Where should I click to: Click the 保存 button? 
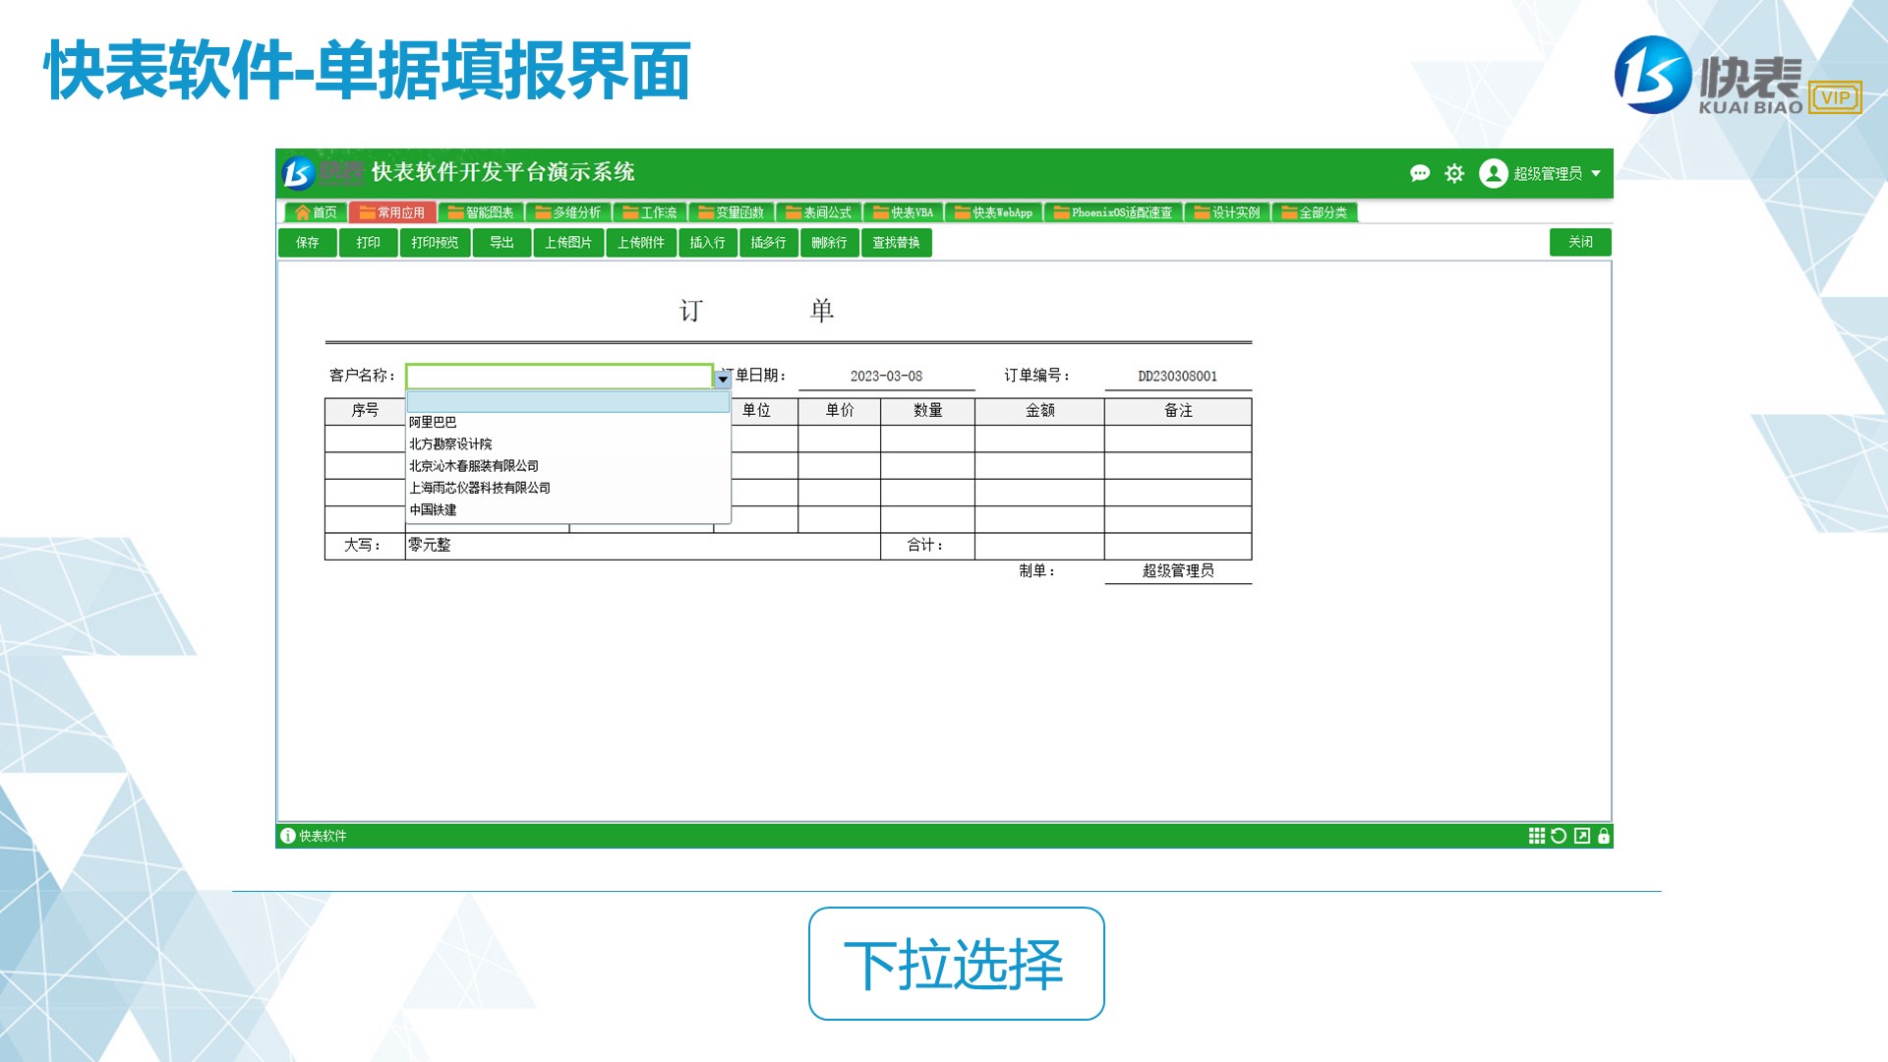click(308, 243)
